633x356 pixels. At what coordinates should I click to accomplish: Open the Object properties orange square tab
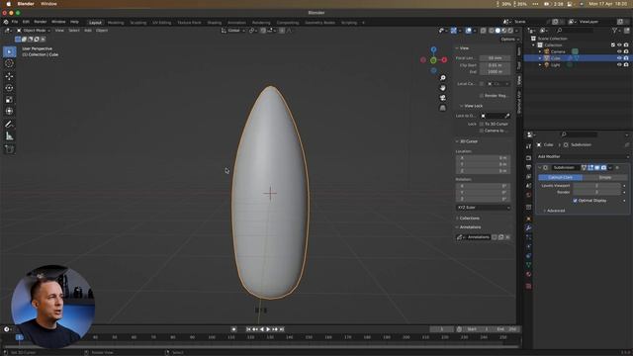click(x=528, y=219)
